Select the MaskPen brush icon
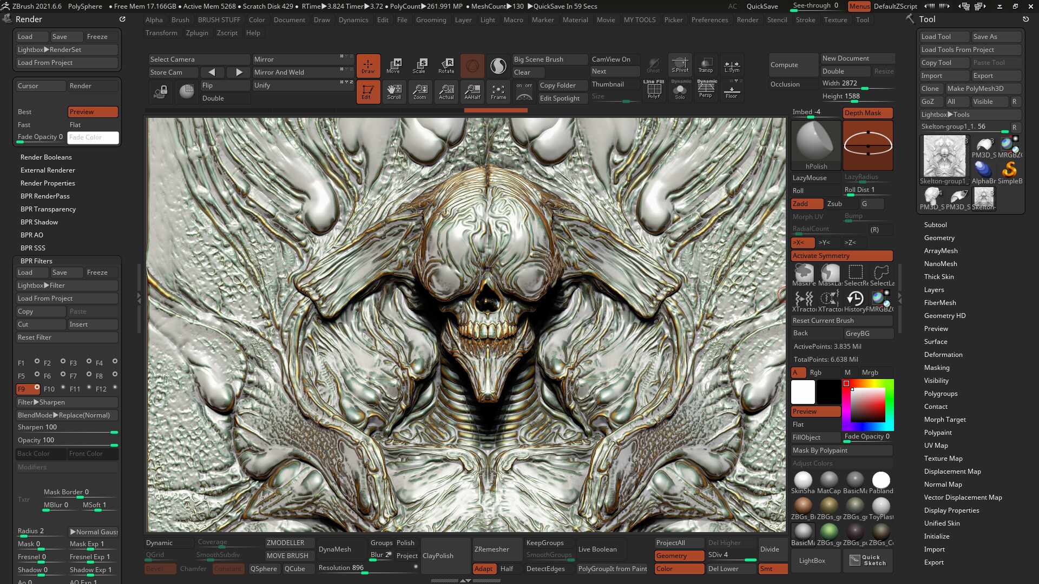The height and width of the screenshot is (584, 1039). point(804,275)
